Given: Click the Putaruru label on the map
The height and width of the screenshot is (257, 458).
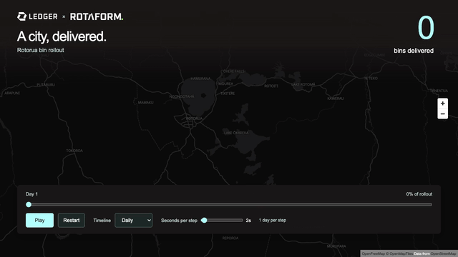Looking at the screenshot, I should pyautogui.click(x=46, y=85).
